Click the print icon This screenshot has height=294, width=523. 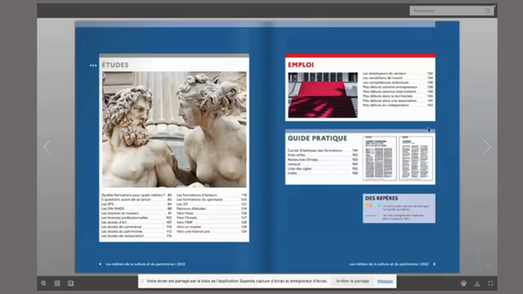(464, 283)
